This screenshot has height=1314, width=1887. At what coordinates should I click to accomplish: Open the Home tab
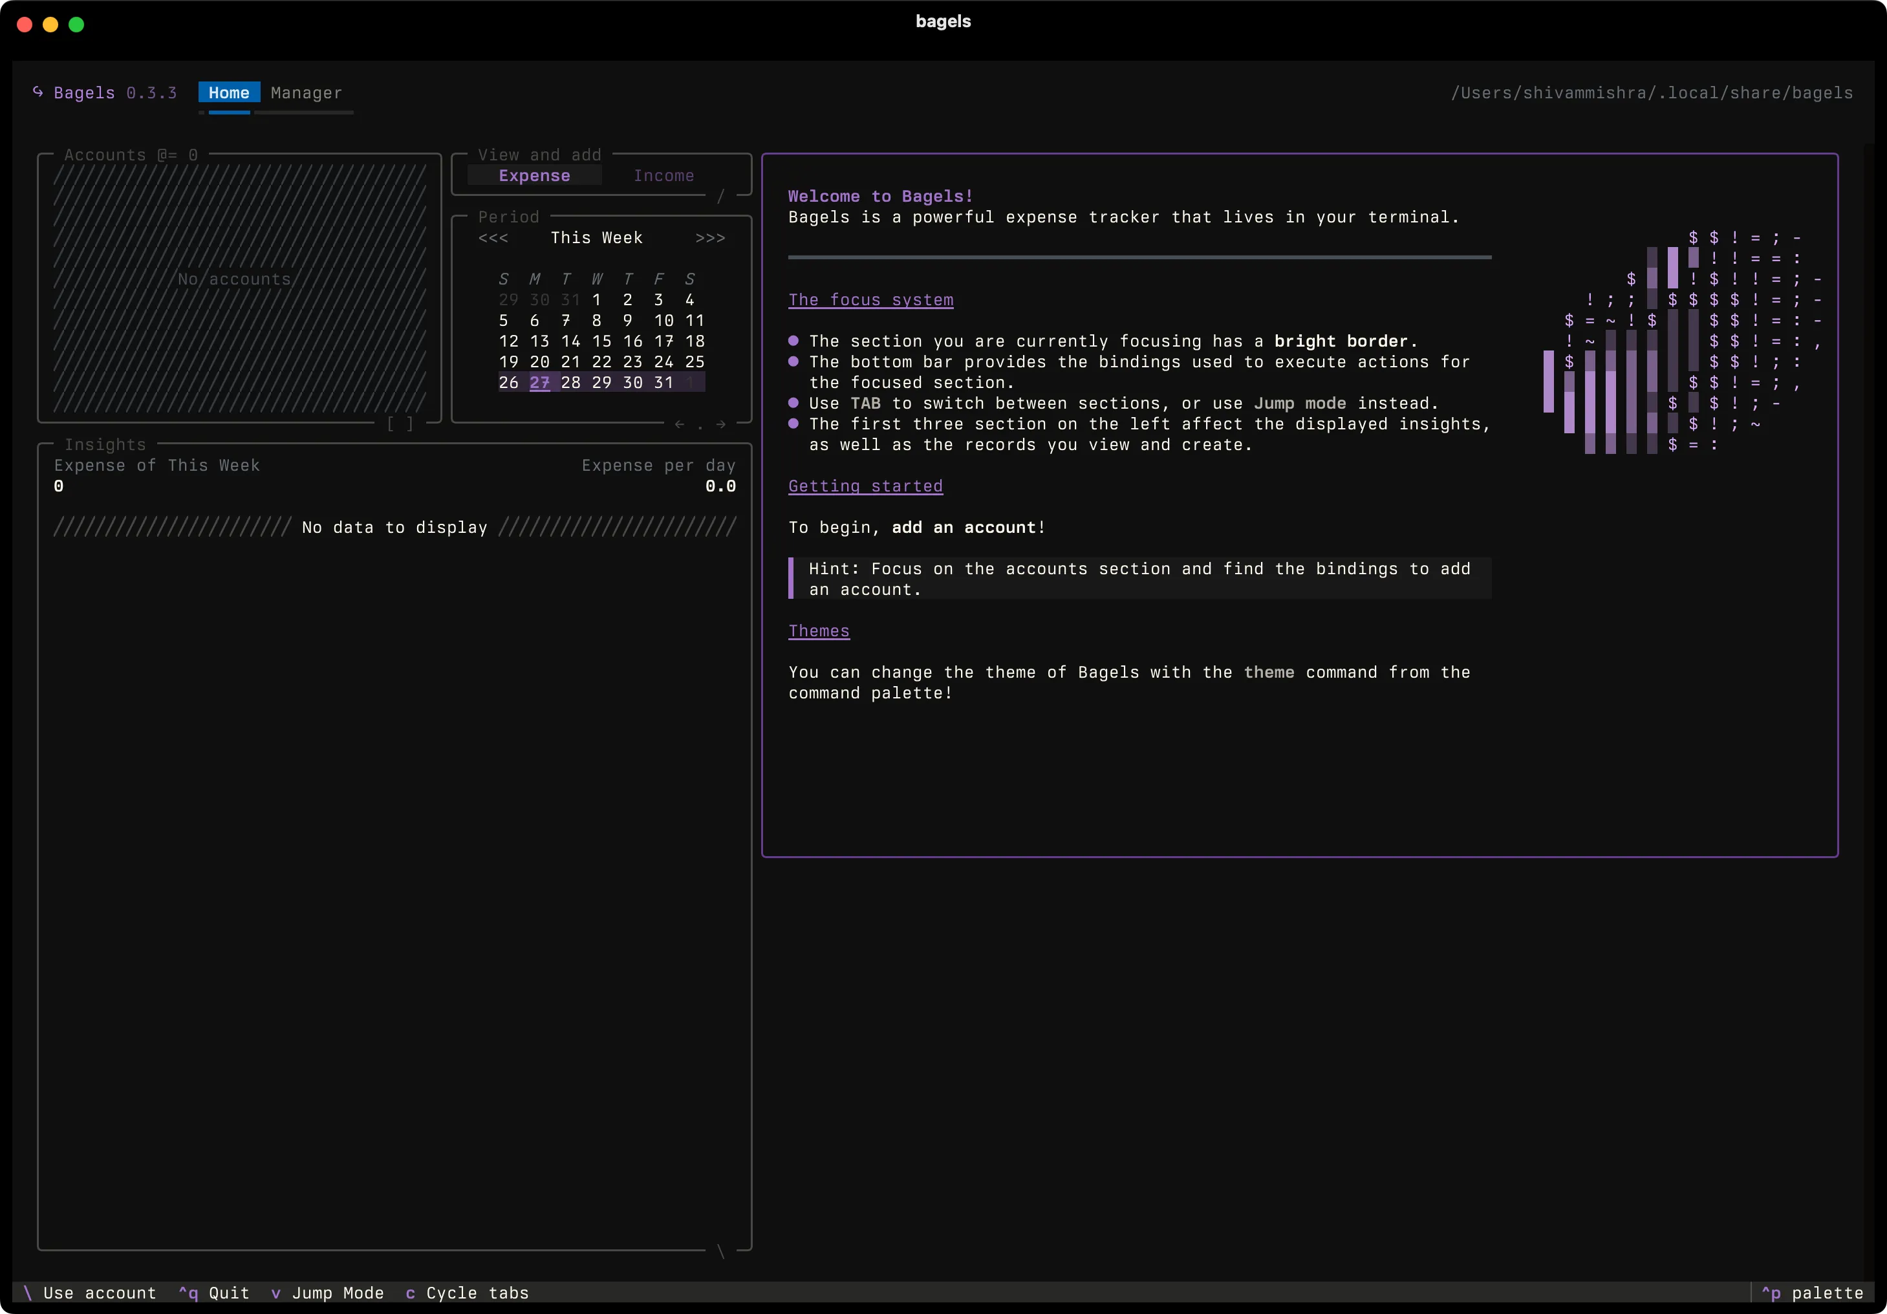click(228, 93)
